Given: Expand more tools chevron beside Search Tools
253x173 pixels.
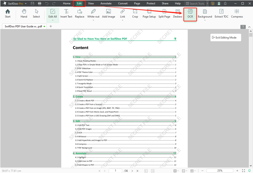Looking at the screenshot, I should (207, 3).
